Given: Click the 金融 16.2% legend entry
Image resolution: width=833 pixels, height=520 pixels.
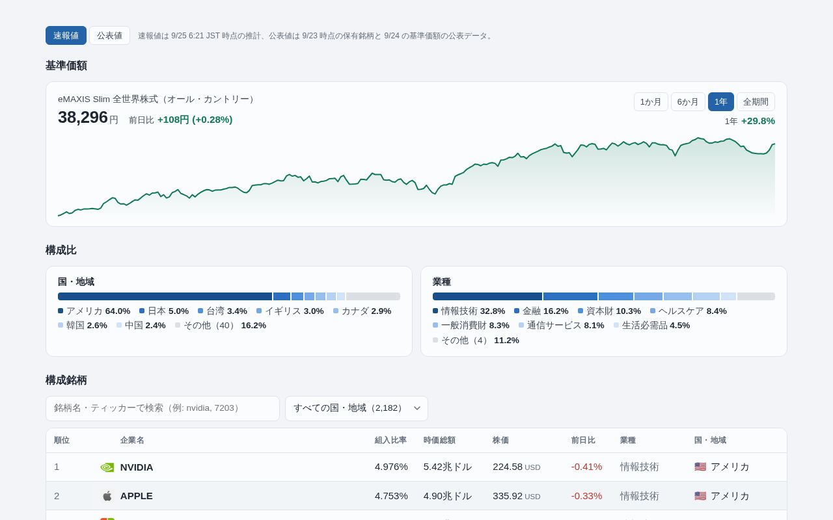Looking at the screenshot, I should click(541, 311).
